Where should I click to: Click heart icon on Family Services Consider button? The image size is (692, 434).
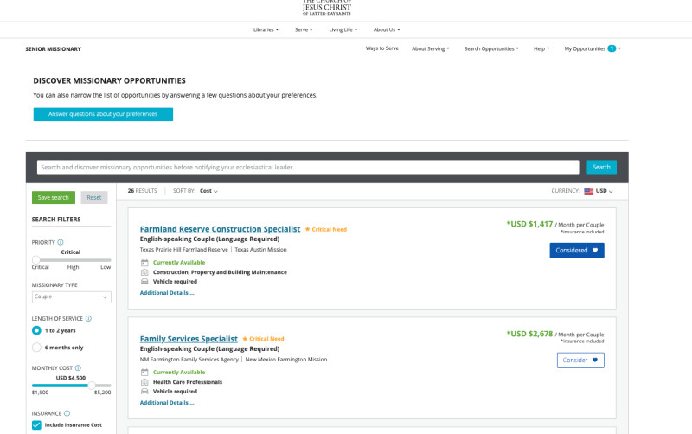(x=595, y=361)
